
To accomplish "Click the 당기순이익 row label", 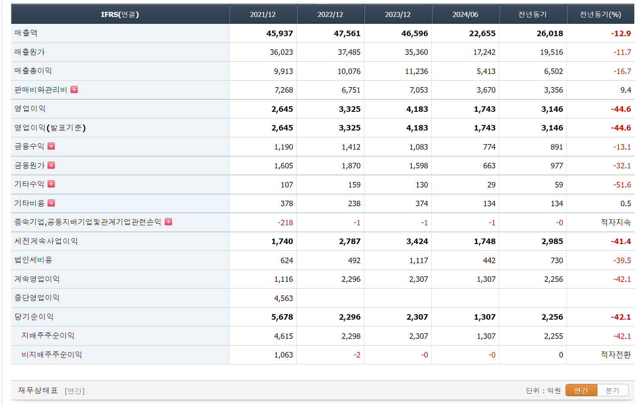I will [x=34, y=317].
